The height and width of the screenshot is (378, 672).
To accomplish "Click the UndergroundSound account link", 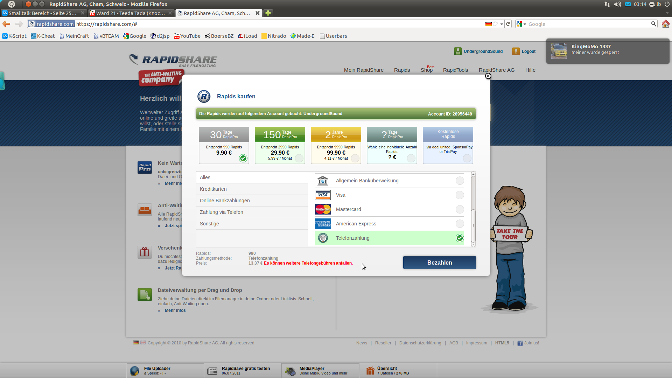I will click(483, 51).
